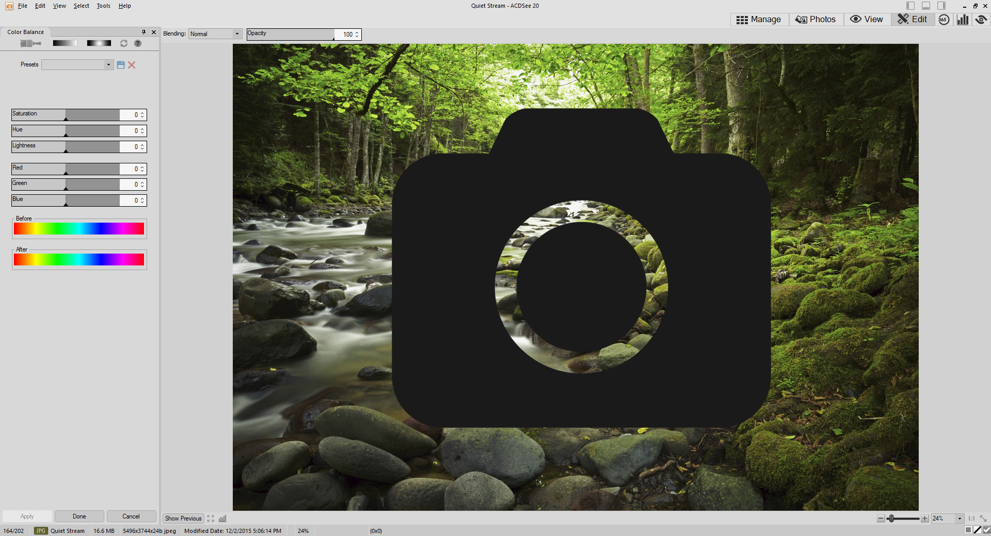This screenshot has width=991, height=536.
Task: Toggle the left panel layout button
Action: pos(910,6)
